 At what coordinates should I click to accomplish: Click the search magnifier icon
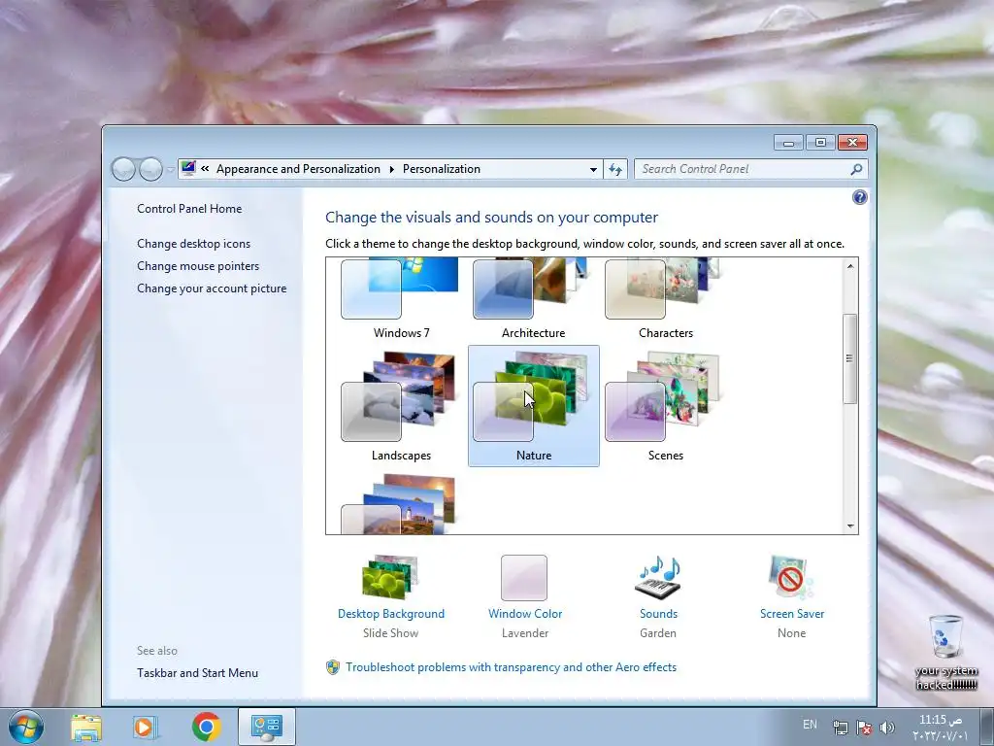856,169
